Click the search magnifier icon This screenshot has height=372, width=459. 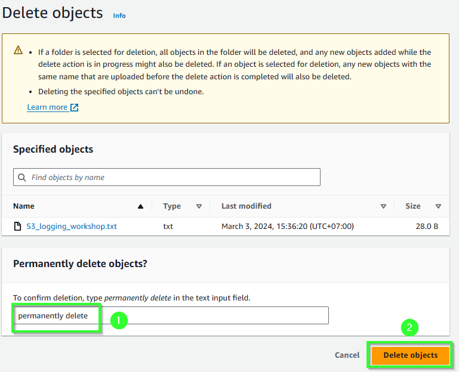click(x=22, y=177)
